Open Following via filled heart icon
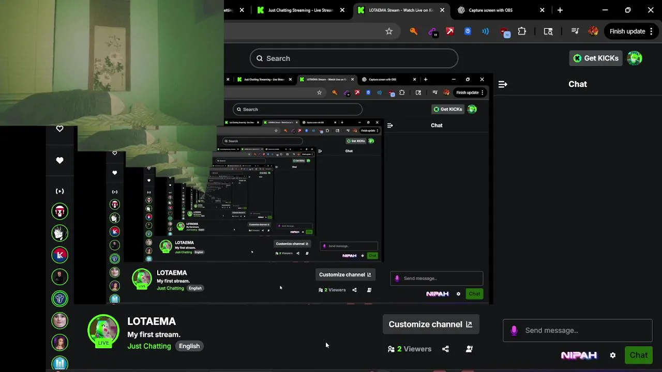 (59, 160)
